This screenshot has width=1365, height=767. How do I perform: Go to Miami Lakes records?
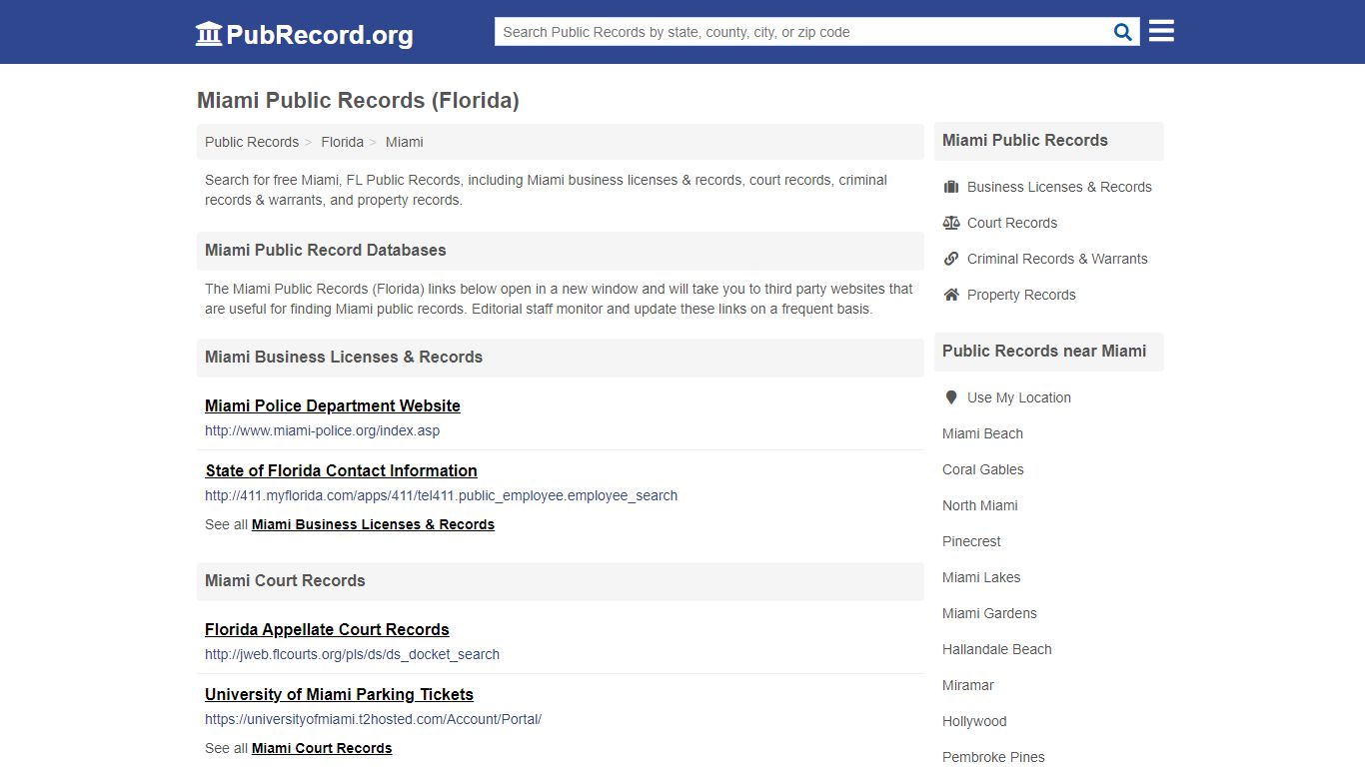pos(981,577)
